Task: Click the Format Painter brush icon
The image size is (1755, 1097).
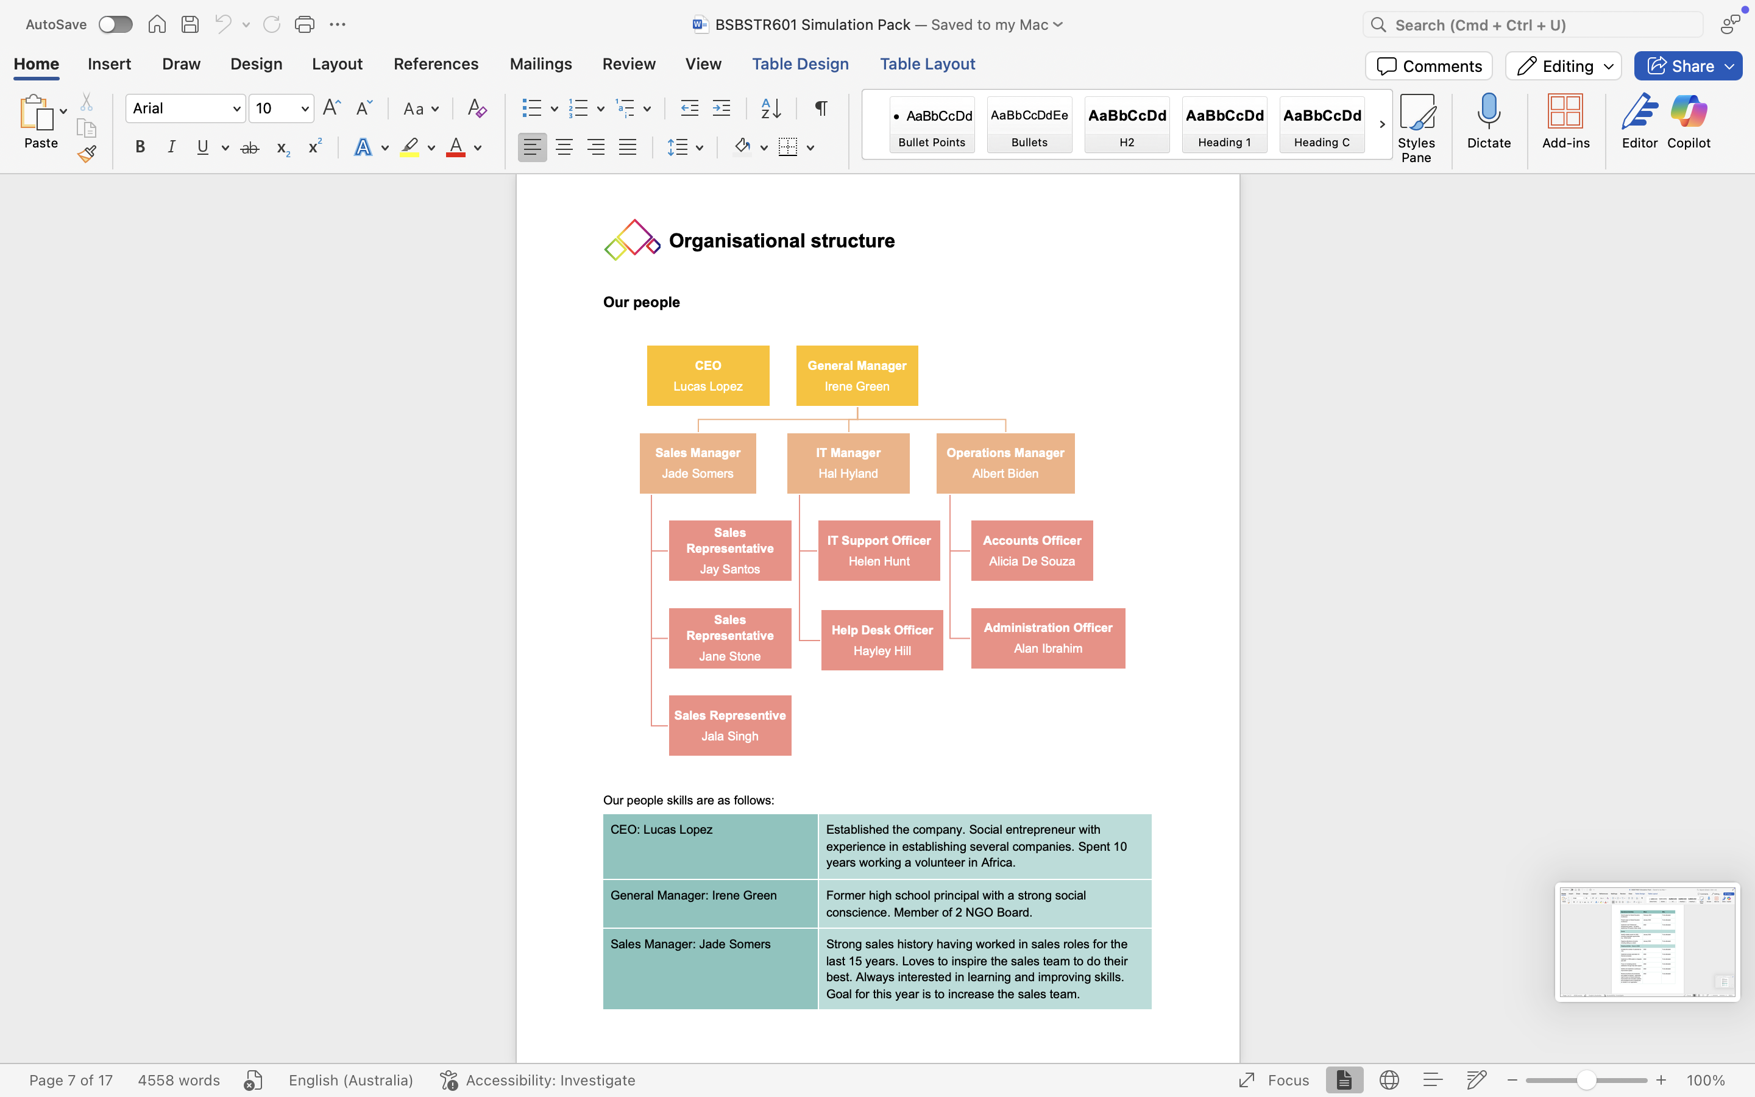Action: pos(87,154)
